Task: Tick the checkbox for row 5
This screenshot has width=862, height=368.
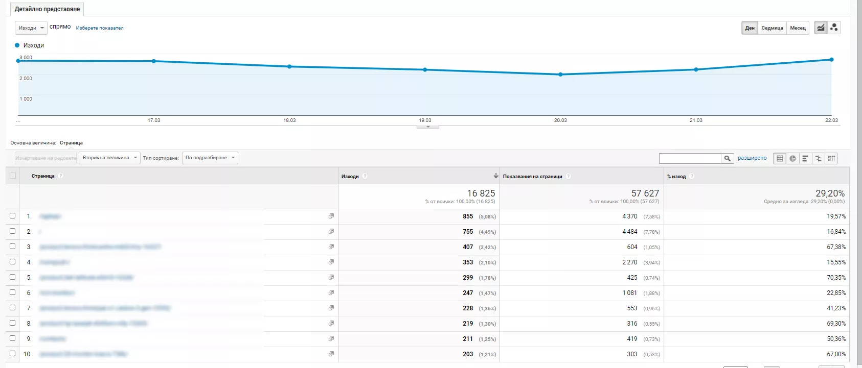Action: (x=13, y=277)
